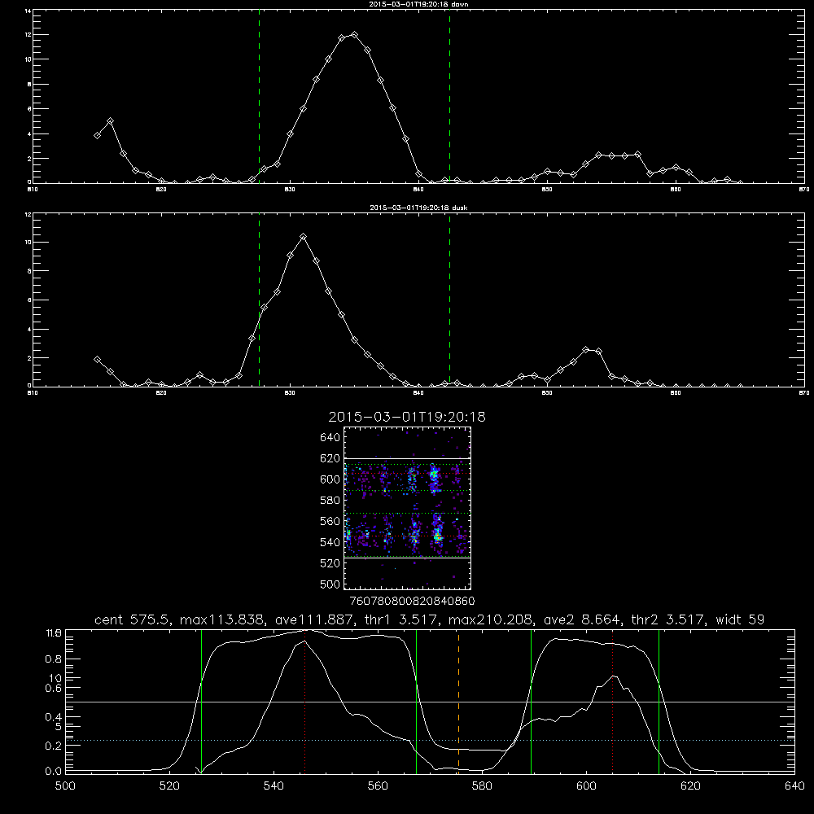814x814 pixels.
Task: Click y-axis label '12' at top of dusk plot
Action: 28,214
